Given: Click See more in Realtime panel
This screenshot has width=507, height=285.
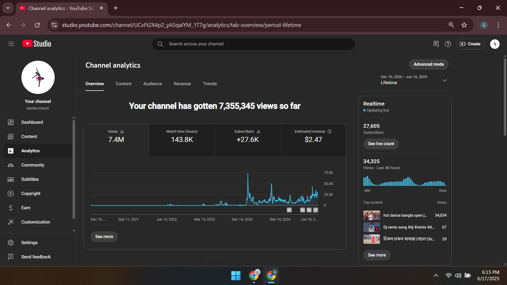Looking at the screenshot, I should (377, 255).
